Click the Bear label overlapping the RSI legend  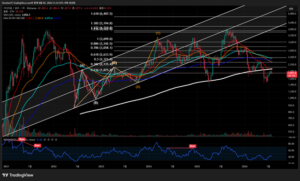[x=22, y=139]
